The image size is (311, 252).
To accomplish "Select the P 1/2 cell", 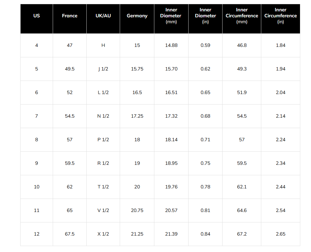I will [103, 140].
